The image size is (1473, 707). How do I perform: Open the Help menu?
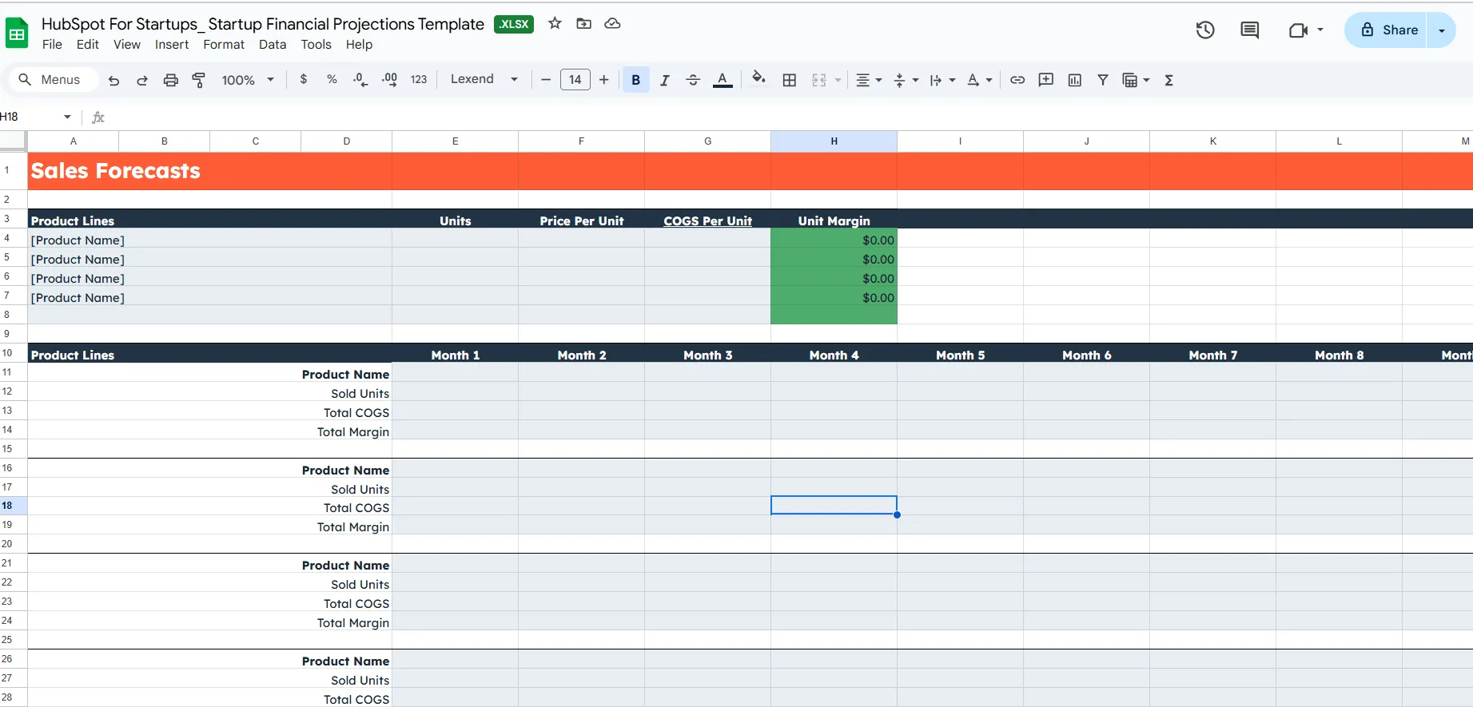[x=359, y=45]
